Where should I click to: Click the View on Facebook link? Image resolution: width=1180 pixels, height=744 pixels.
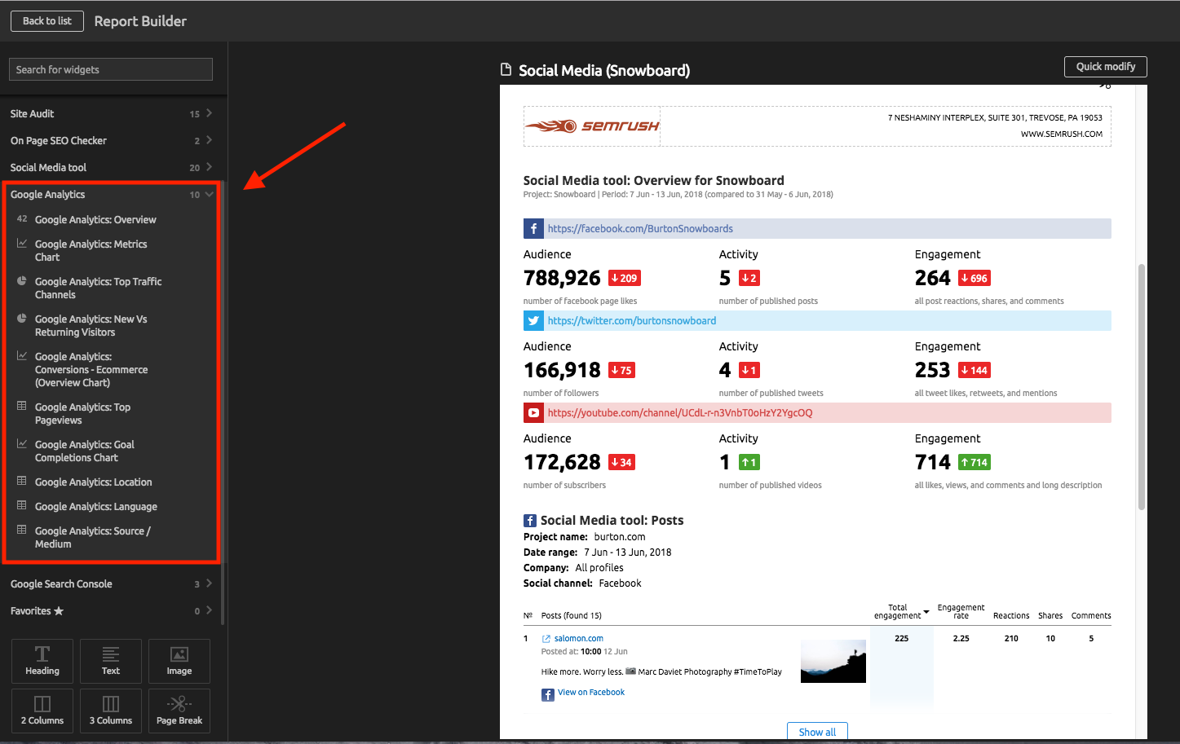coord(591,693)
